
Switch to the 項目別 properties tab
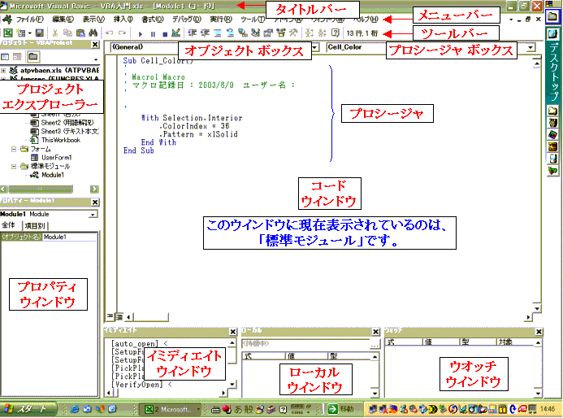point(35,225)
